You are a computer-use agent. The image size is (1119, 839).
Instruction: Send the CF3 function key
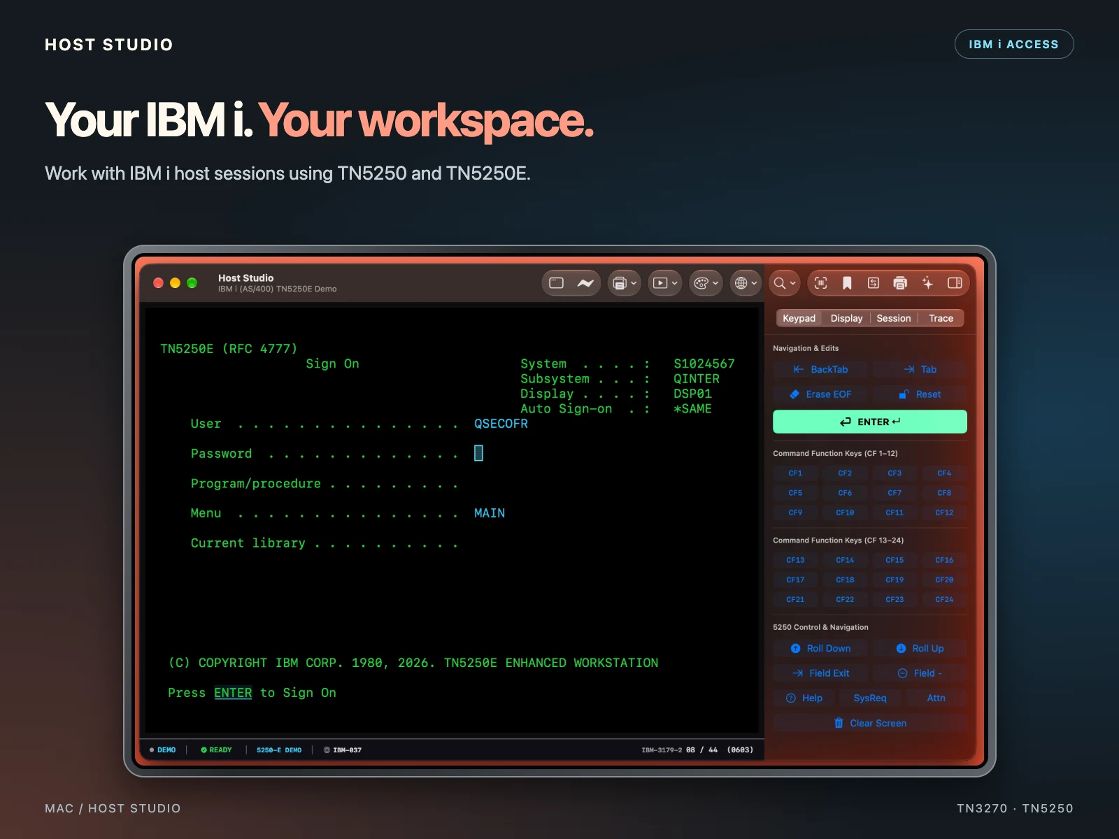pyautogui.click(x=895, y=473)
